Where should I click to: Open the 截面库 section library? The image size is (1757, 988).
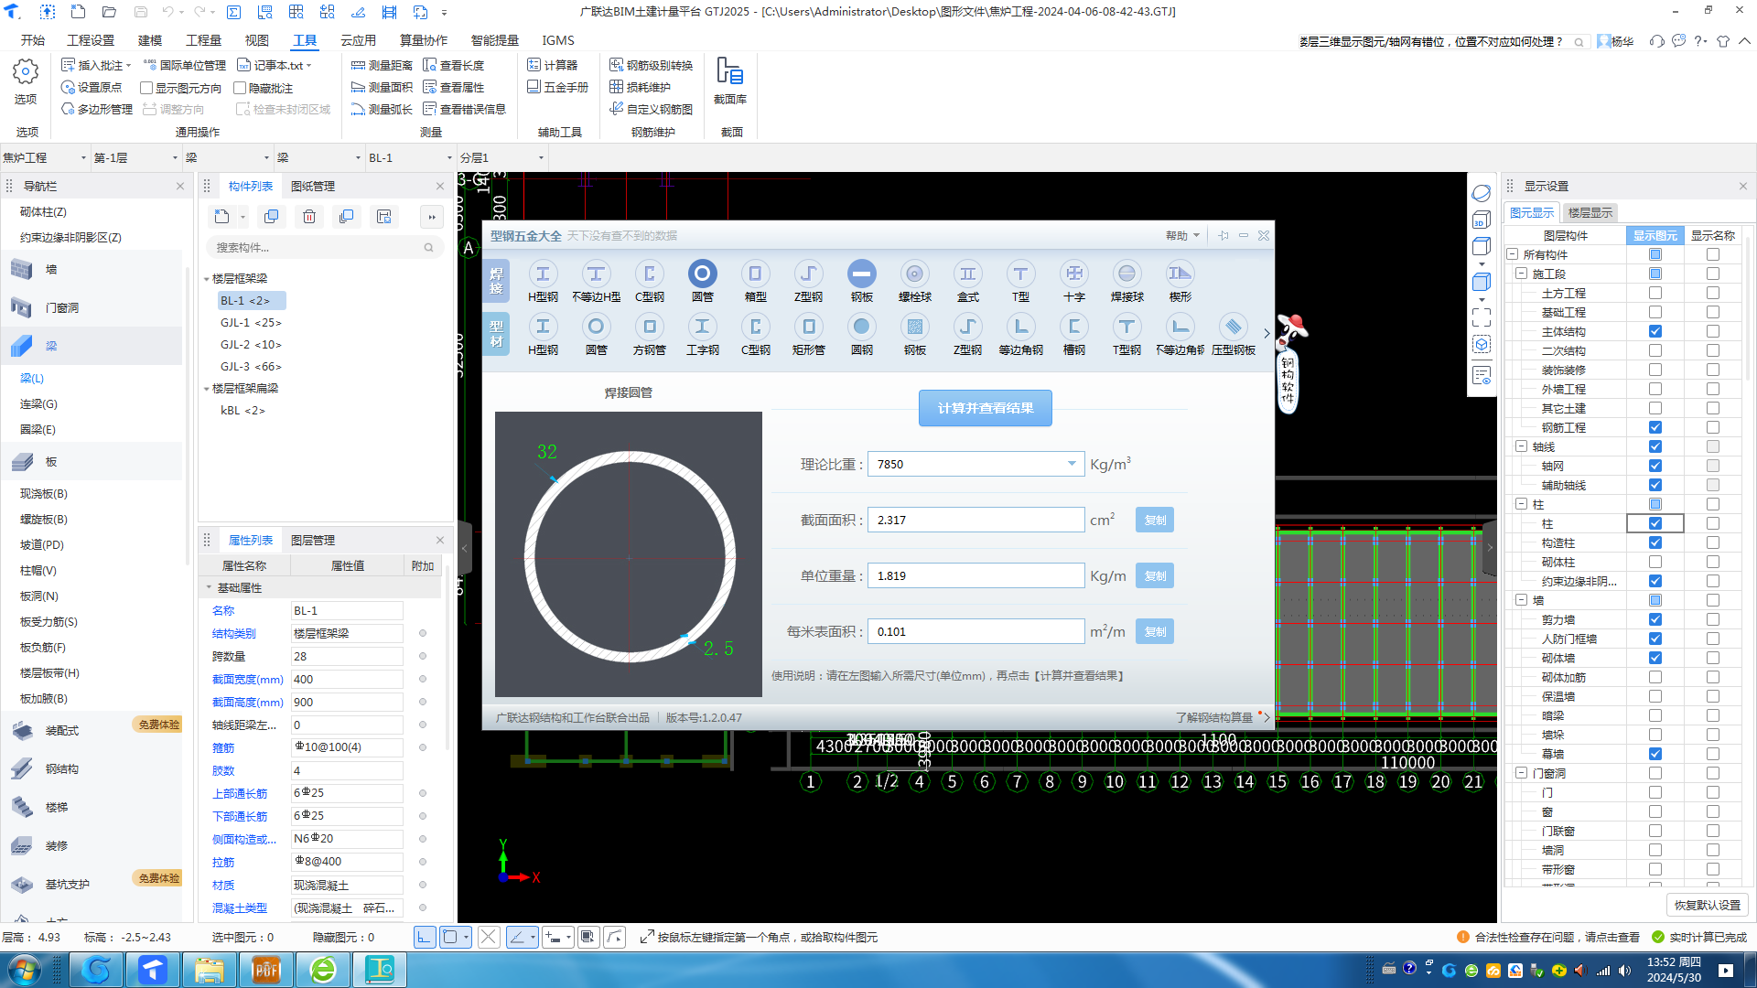(729, 81)
